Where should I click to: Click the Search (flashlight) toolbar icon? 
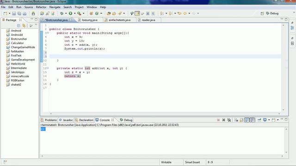click(x=120, y=13)
